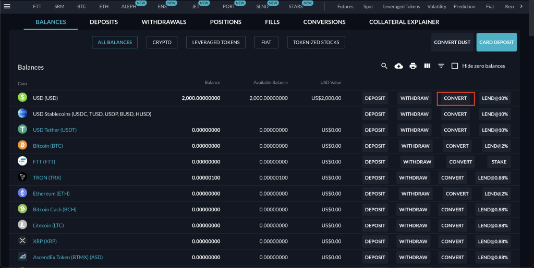Click the XRP coin icon
This screenshot has width=534, height=268.
[x=22, y=240]
